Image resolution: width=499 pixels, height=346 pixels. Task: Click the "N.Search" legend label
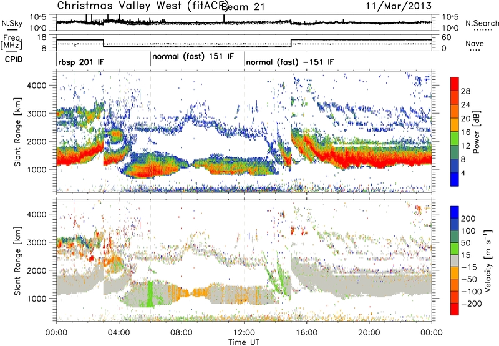482,23
